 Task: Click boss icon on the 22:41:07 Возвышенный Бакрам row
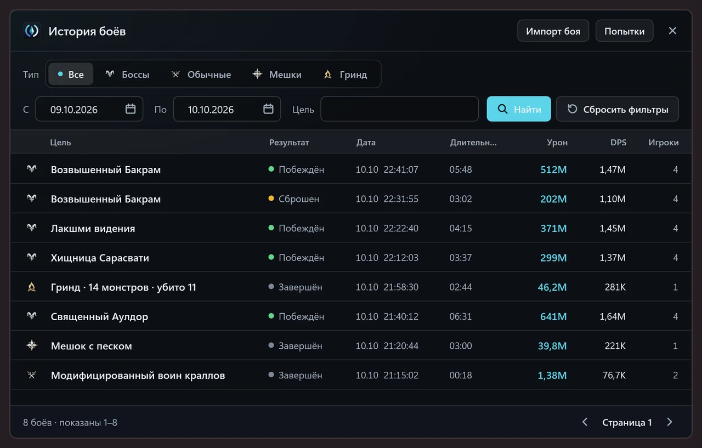(32, 169)
